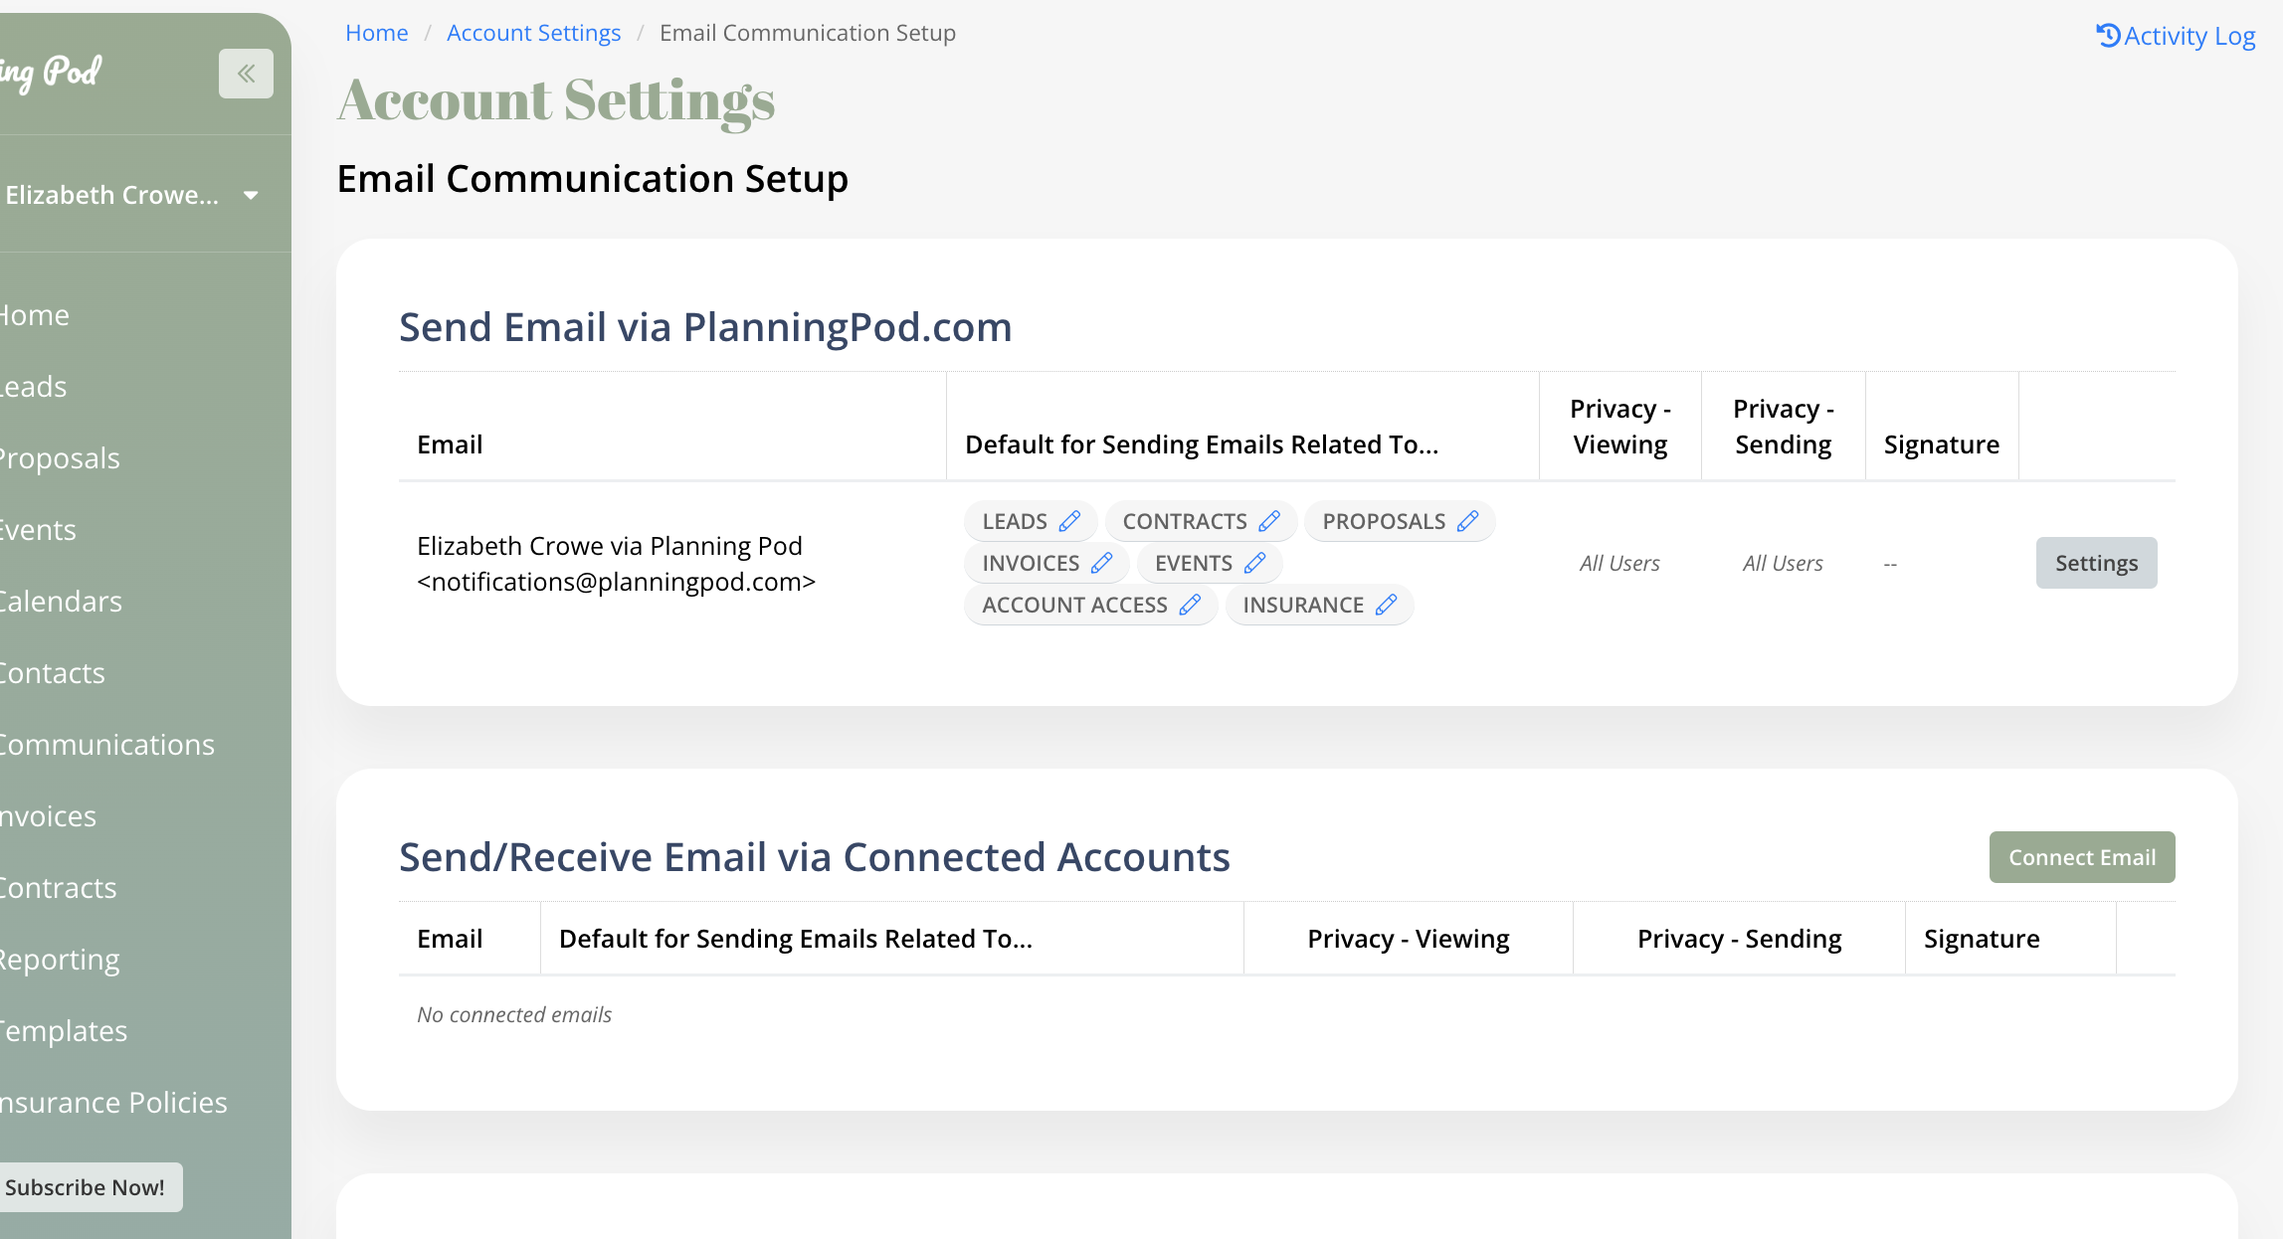
Task: Collapse sidebar with double-chevron icon
Action: click(246, 74)
